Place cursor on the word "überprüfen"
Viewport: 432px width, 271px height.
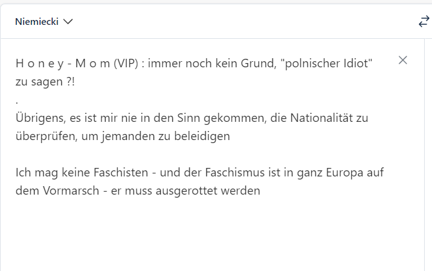(x=47, y=136)
